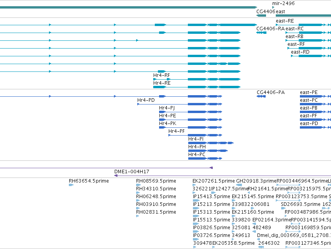Click the SD26693.5prime EST label
The height and width of the screenshot is (249, 331).
[301, 204]
